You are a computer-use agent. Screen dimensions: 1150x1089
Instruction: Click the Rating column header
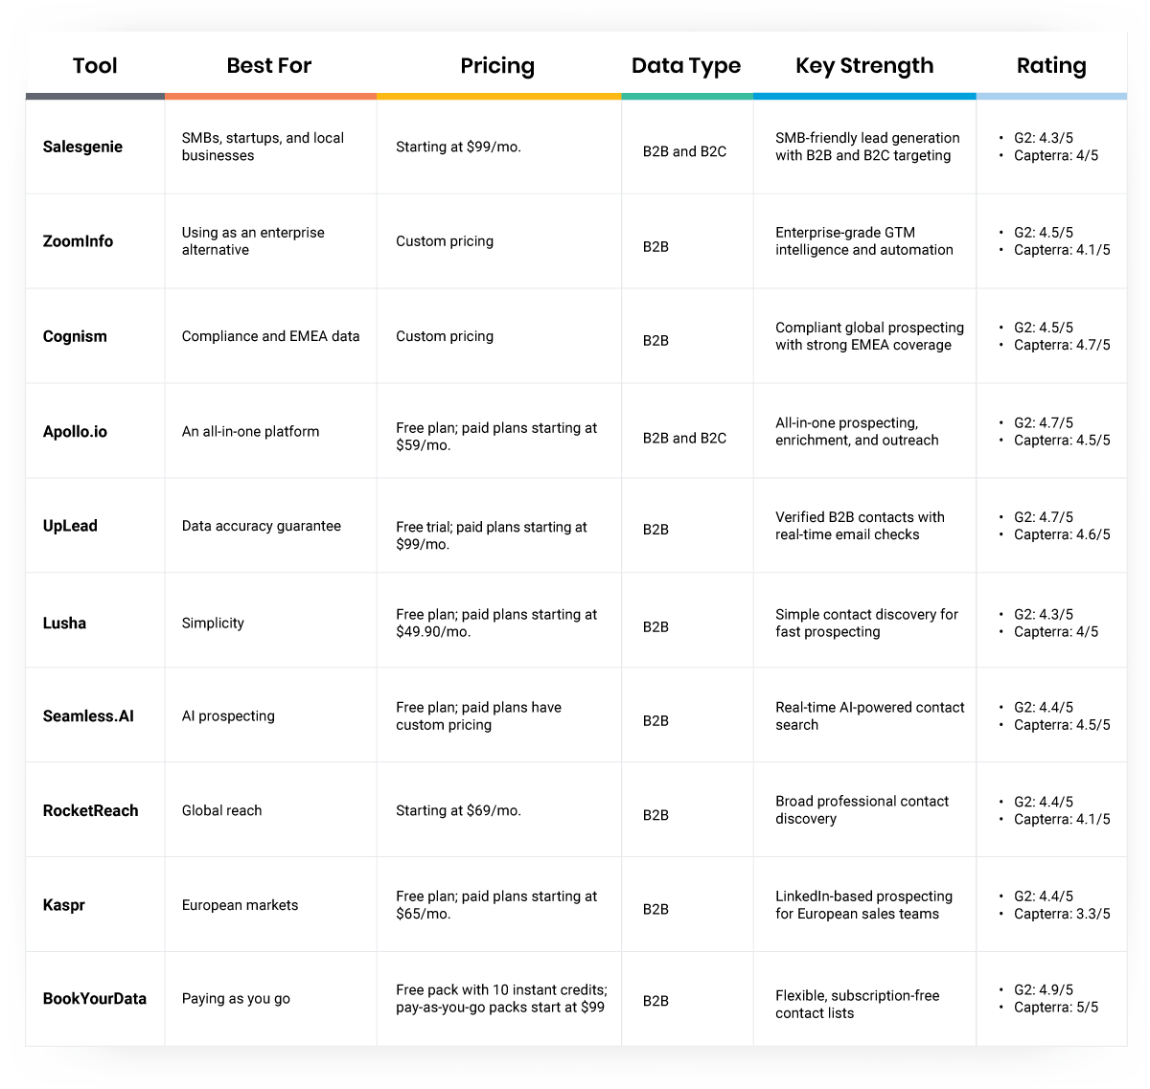(x=1051, y=65)
